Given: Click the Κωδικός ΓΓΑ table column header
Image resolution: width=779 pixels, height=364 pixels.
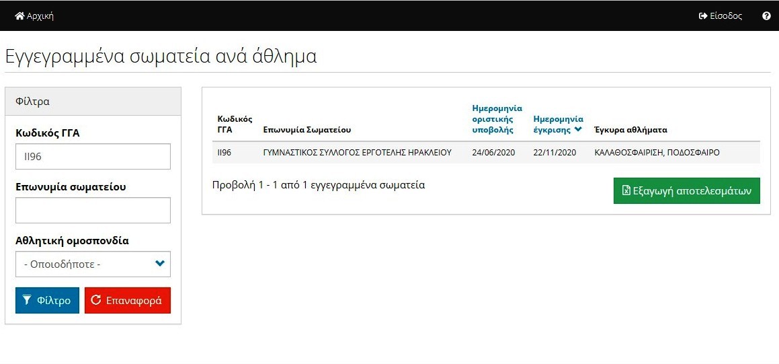Looking at the screenshot, I should (235, 124).
